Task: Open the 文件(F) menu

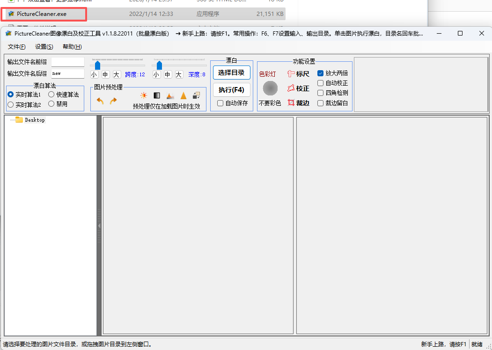Action: click(17, 47)
